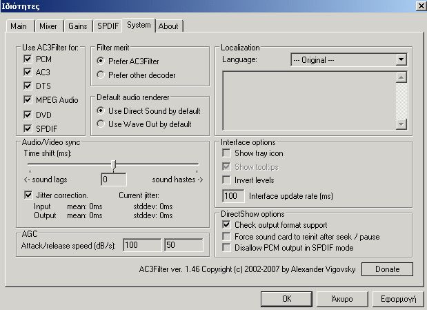Expand the Language dropdown
The width and height of the screenshot is (427, 310).
[x=401, y=60]
